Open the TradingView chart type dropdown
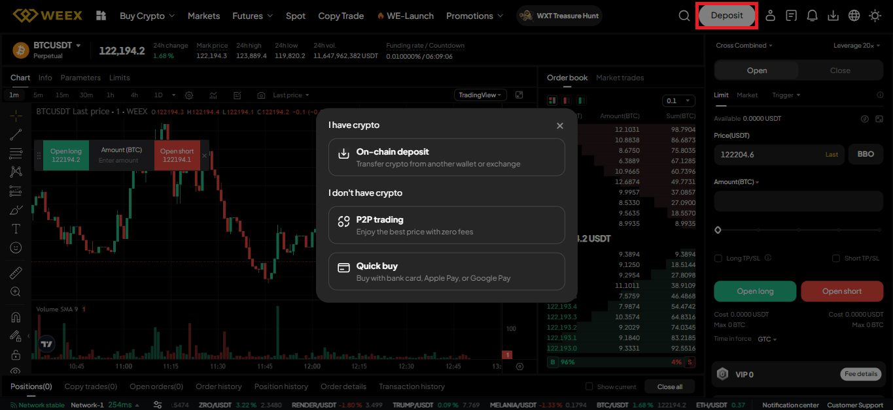 coord(481,95)
